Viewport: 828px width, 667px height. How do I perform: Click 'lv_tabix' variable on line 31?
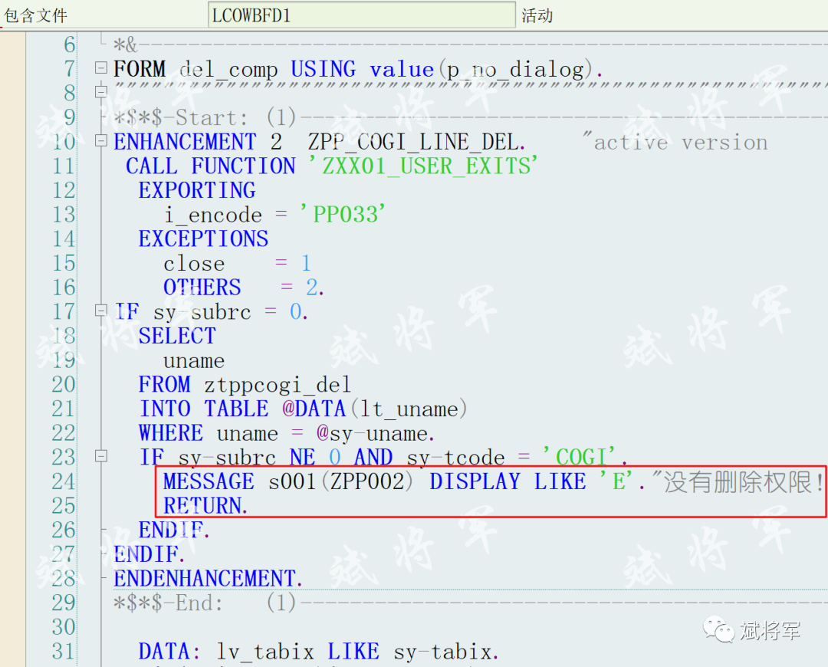(x=265, y=652)
